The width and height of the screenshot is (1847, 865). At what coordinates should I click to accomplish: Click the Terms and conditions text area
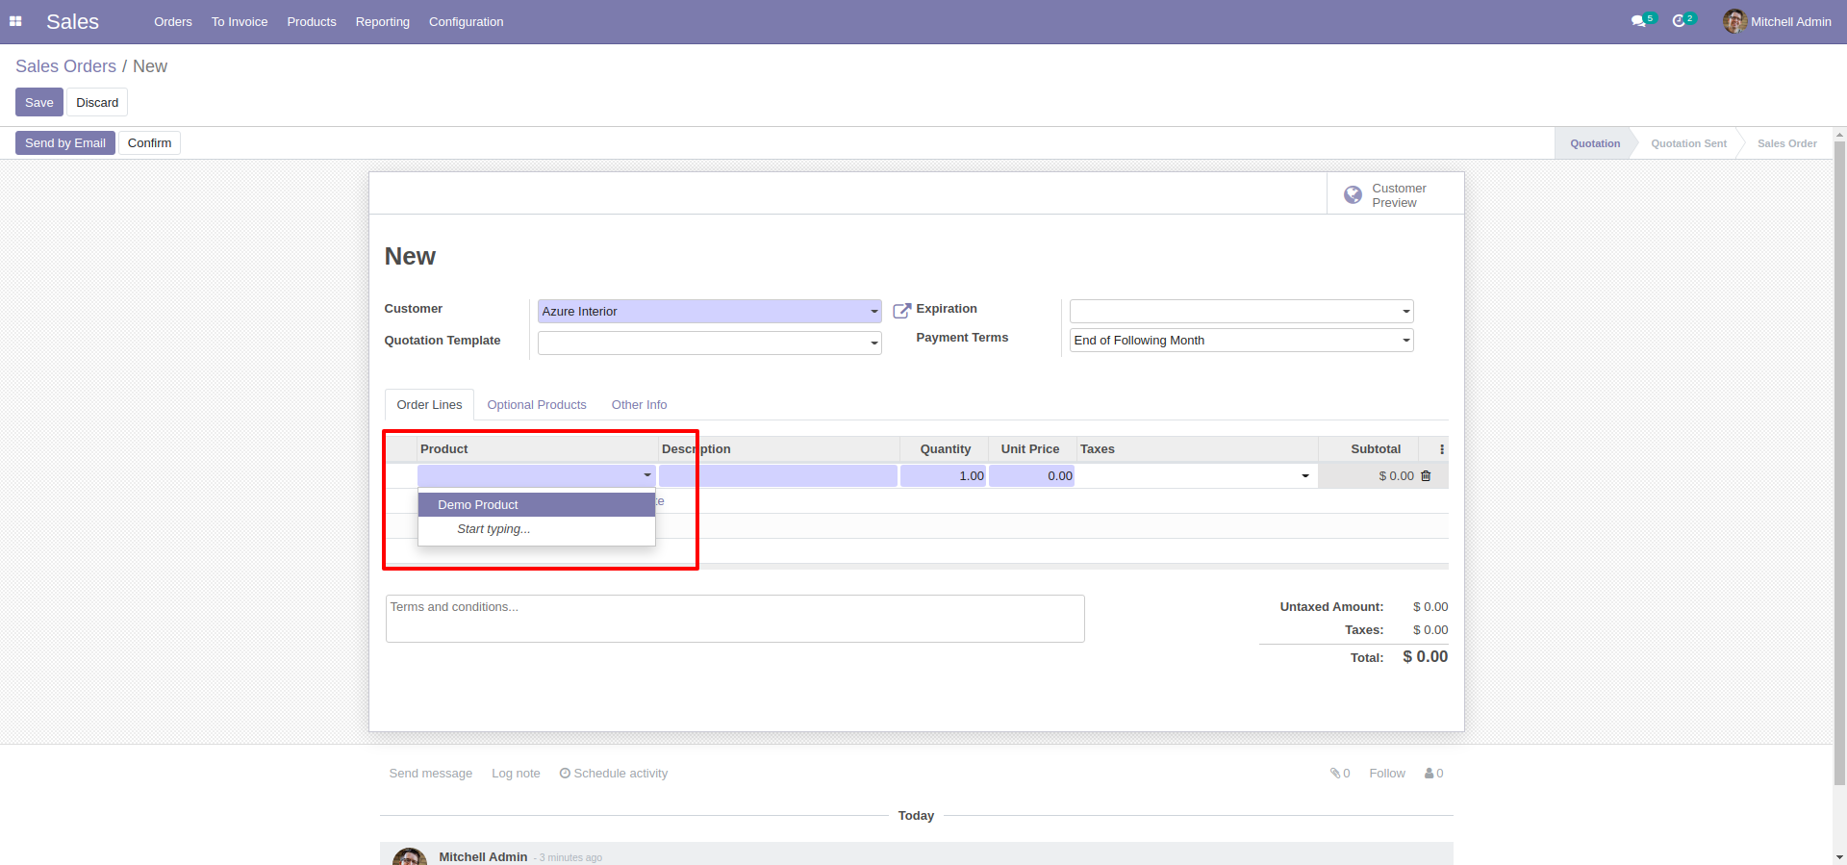tap(735, 619)
